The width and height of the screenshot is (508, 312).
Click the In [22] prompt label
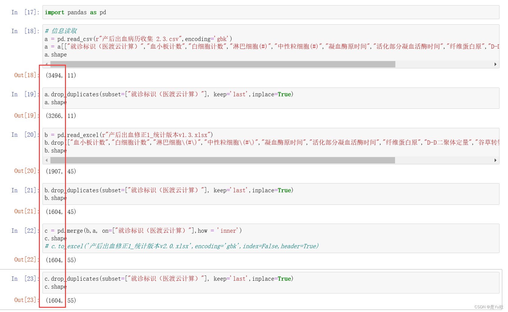point(26,231)
